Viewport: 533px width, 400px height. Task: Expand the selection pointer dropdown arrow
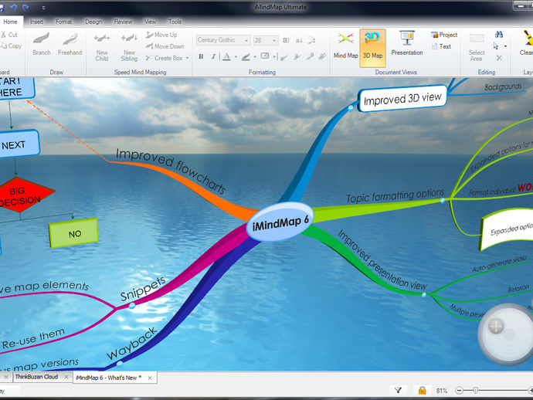[505, 46]
